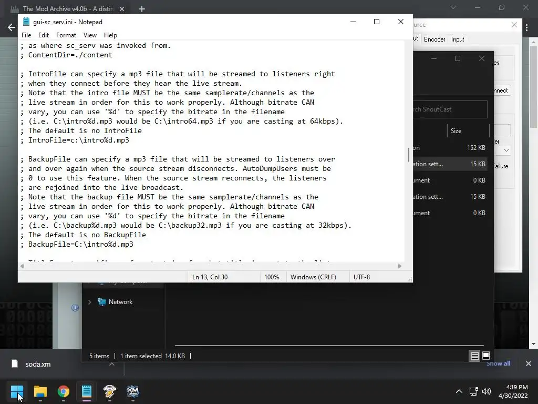
Task: Open the Notepad File menu
Action: [26, 35]
